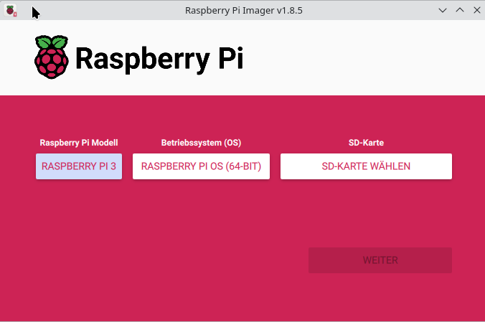This screenshot has width=485, height=322.
Task: Click the "Raspberry Pi Modell" label
Action: 79,143
